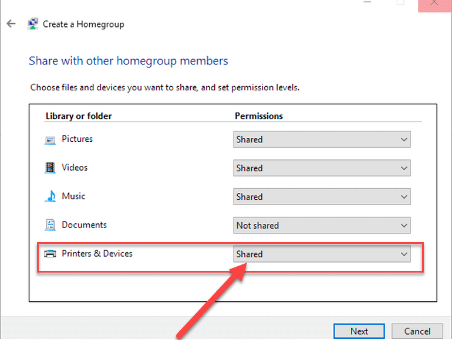Click the Documents label
The image size is (452, 340).
pos(84,225)
